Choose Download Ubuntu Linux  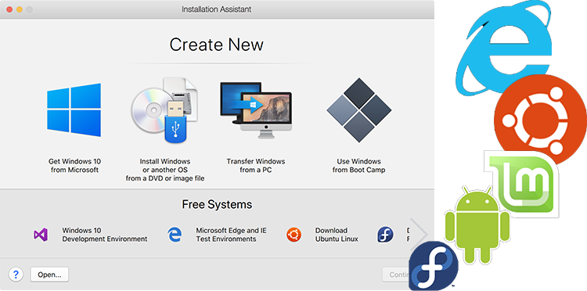tap(337, 235)
